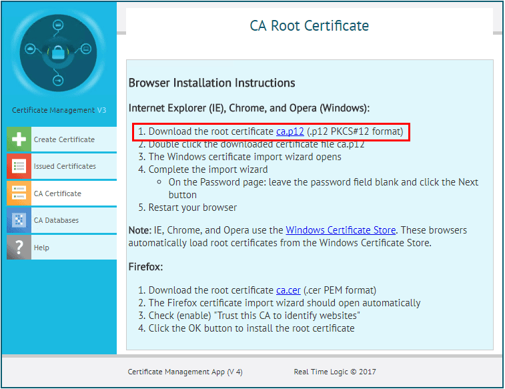The width and height of the screenshot is (505, 389).
Task: Click 'Click the OK button to install' step
Action: (x=251, y=328)
